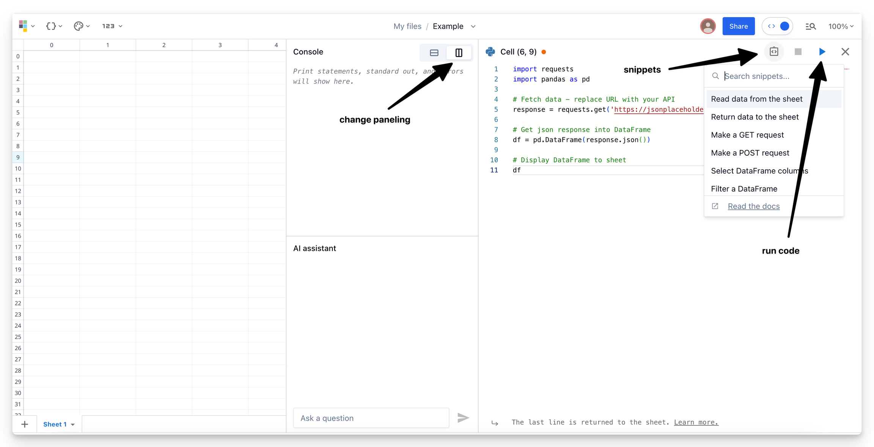
Task: Open the Read the docs link
Action: point(754,206)
